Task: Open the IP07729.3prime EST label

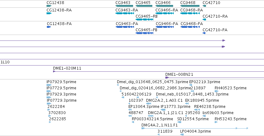Action: click(62, 100)
